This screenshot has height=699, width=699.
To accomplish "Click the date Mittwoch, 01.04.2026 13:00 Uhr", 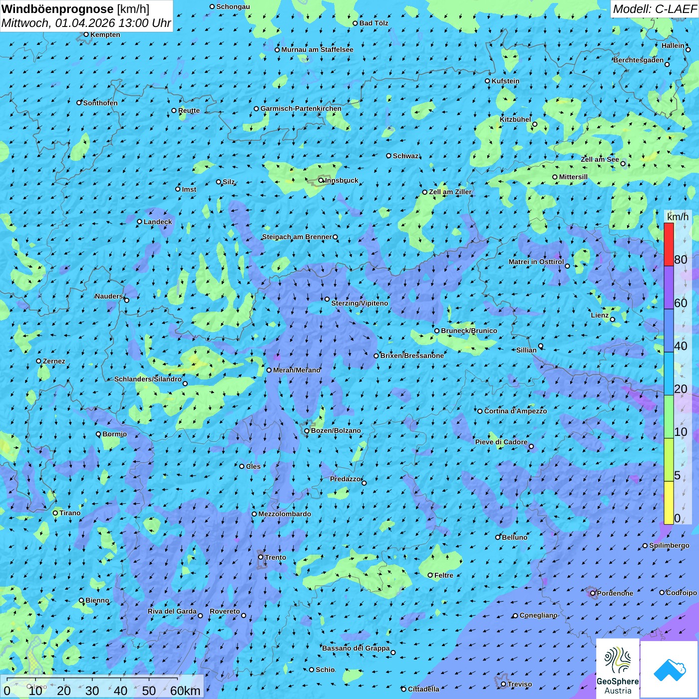I will (86, 23).
